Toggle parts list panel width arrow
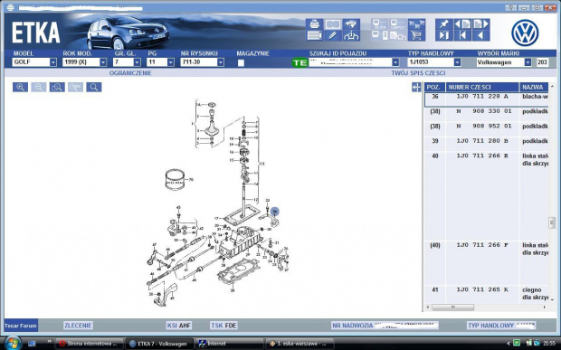The height and width of the screenshot is (350, 561). point(416,87)
